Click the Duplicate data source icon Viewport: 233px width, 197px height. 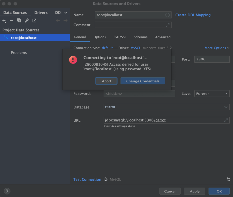tap(19, 20)
